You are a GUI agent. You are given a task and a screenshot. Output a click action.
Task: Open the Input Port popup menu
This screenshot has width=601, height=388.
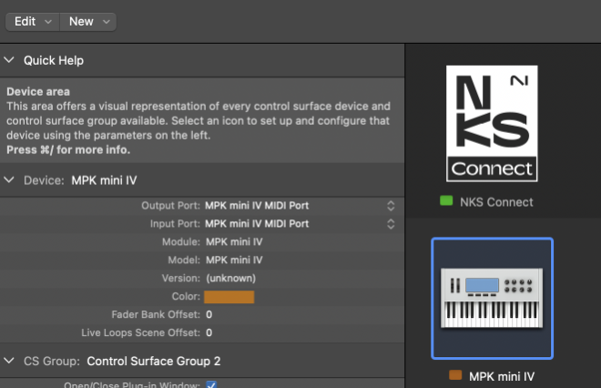300,223
